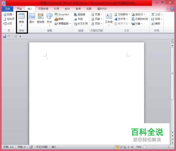Insert an equation (公式)
176x151 pixels.
[x=157, y=14]
